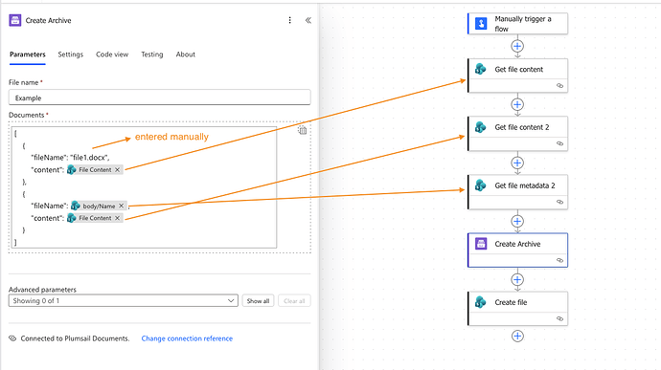Click the Get file content 2 card title
The image size is (661, 370).
[x=522, y=127]
